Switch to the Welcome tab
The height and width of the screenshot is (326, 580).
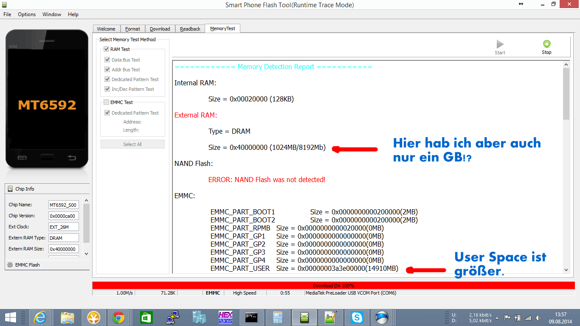click(x=106, y=29)
